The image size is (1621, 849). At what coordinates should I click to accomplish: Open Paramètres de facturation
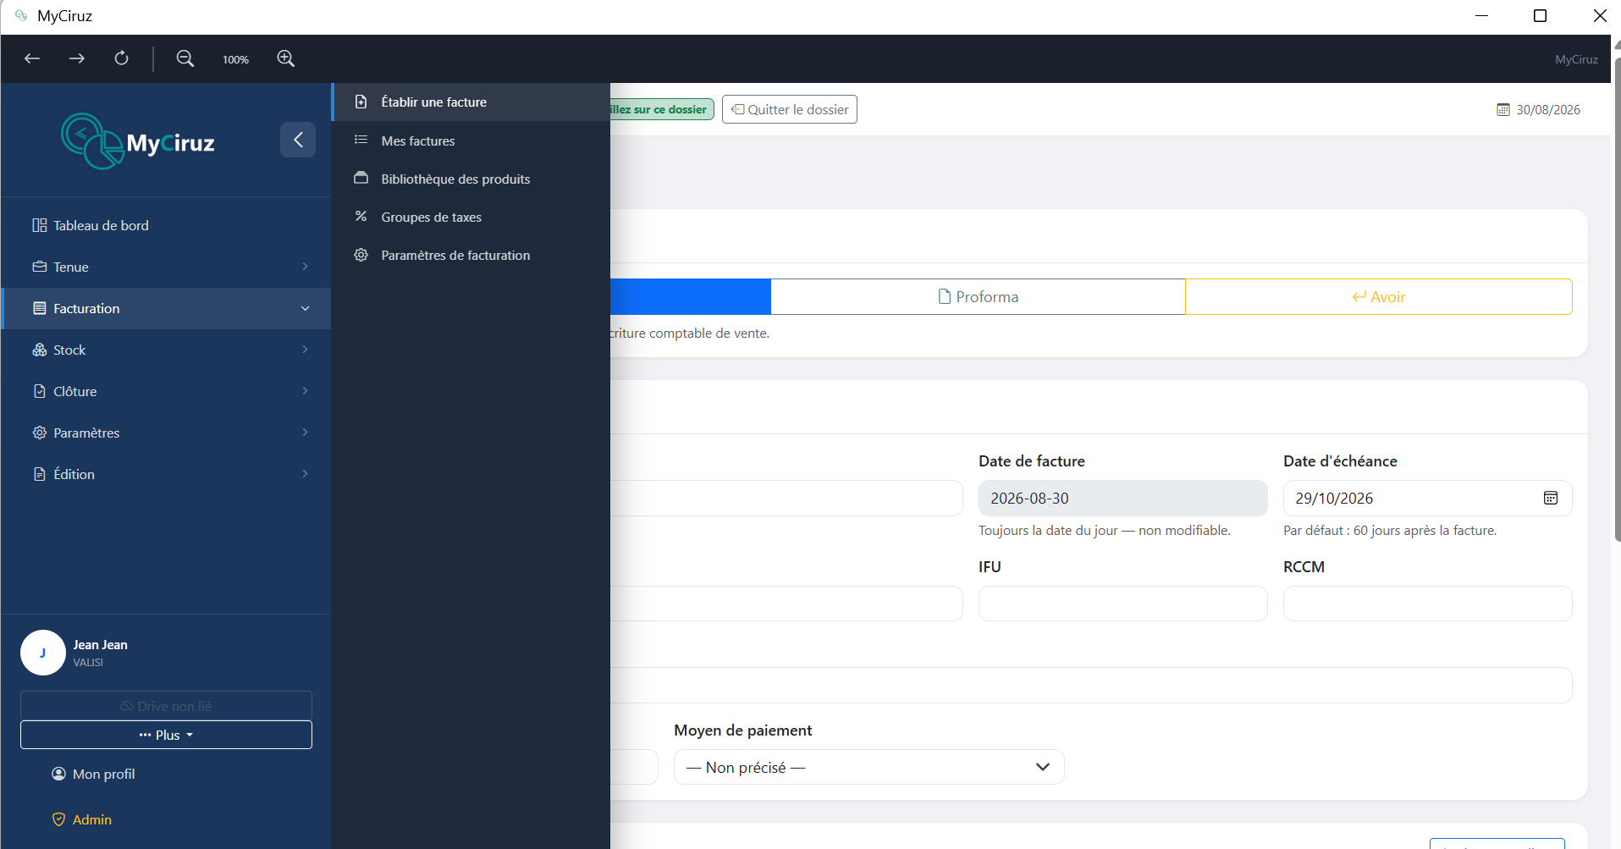coord(471,255)
